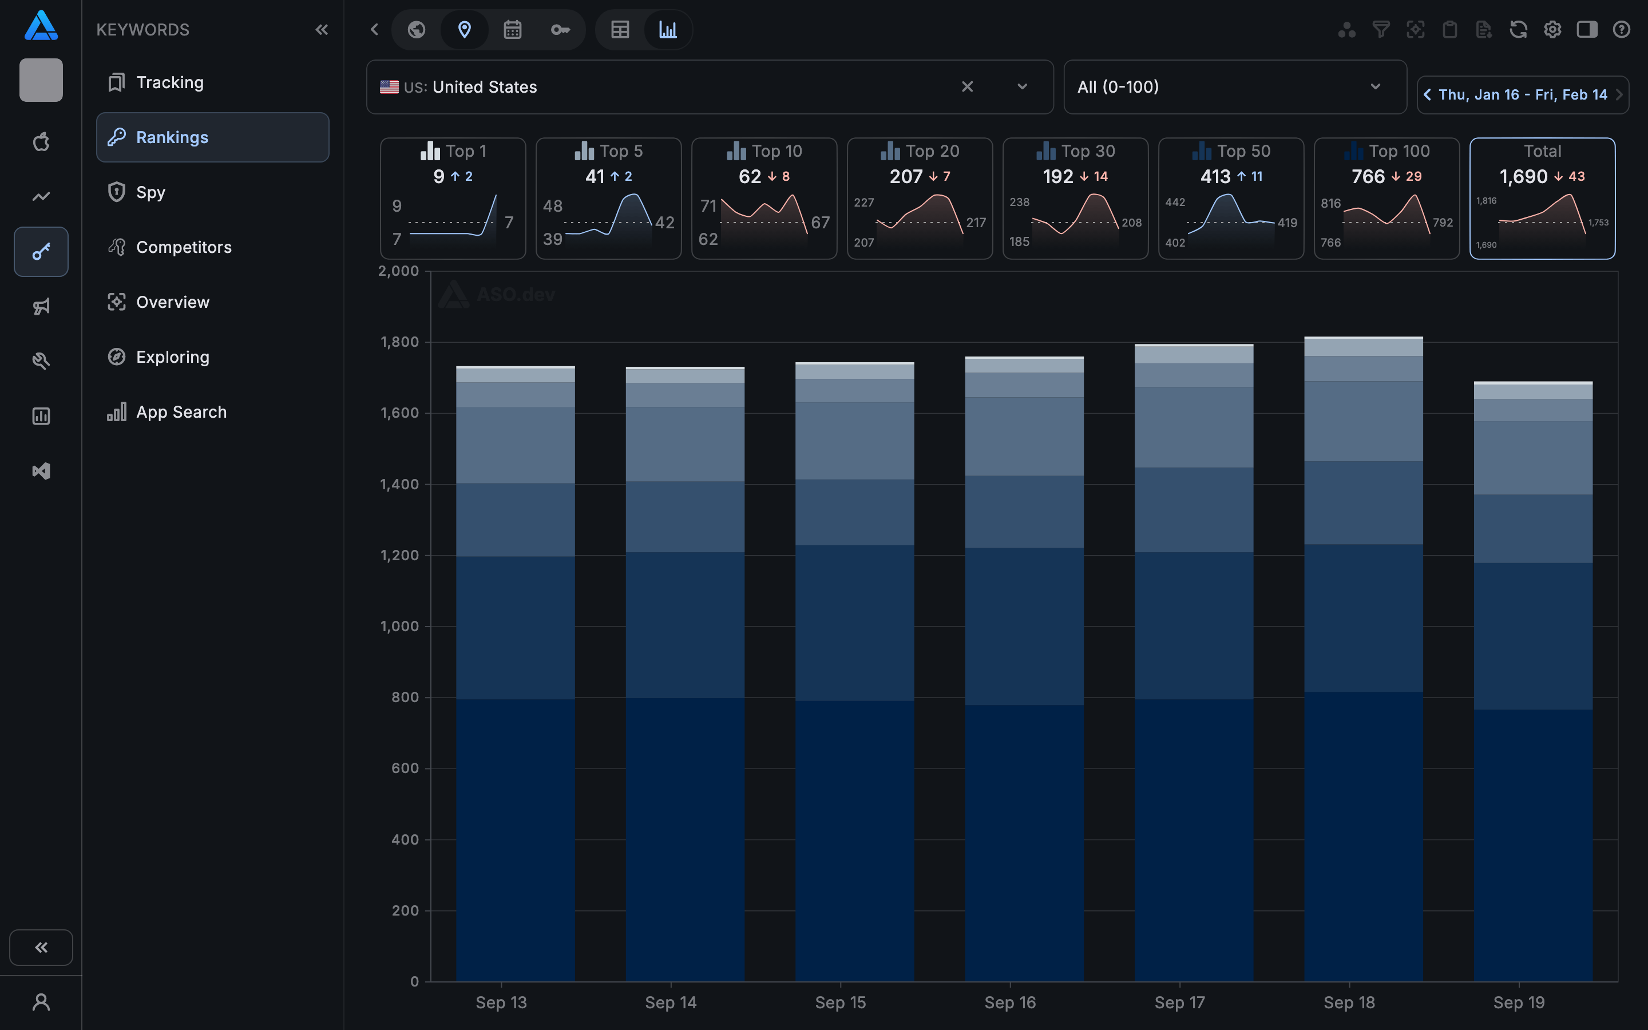This screenshot has height=1030, width=1648.
Task: Switch to bar chart view
Action: pos(667,29)
